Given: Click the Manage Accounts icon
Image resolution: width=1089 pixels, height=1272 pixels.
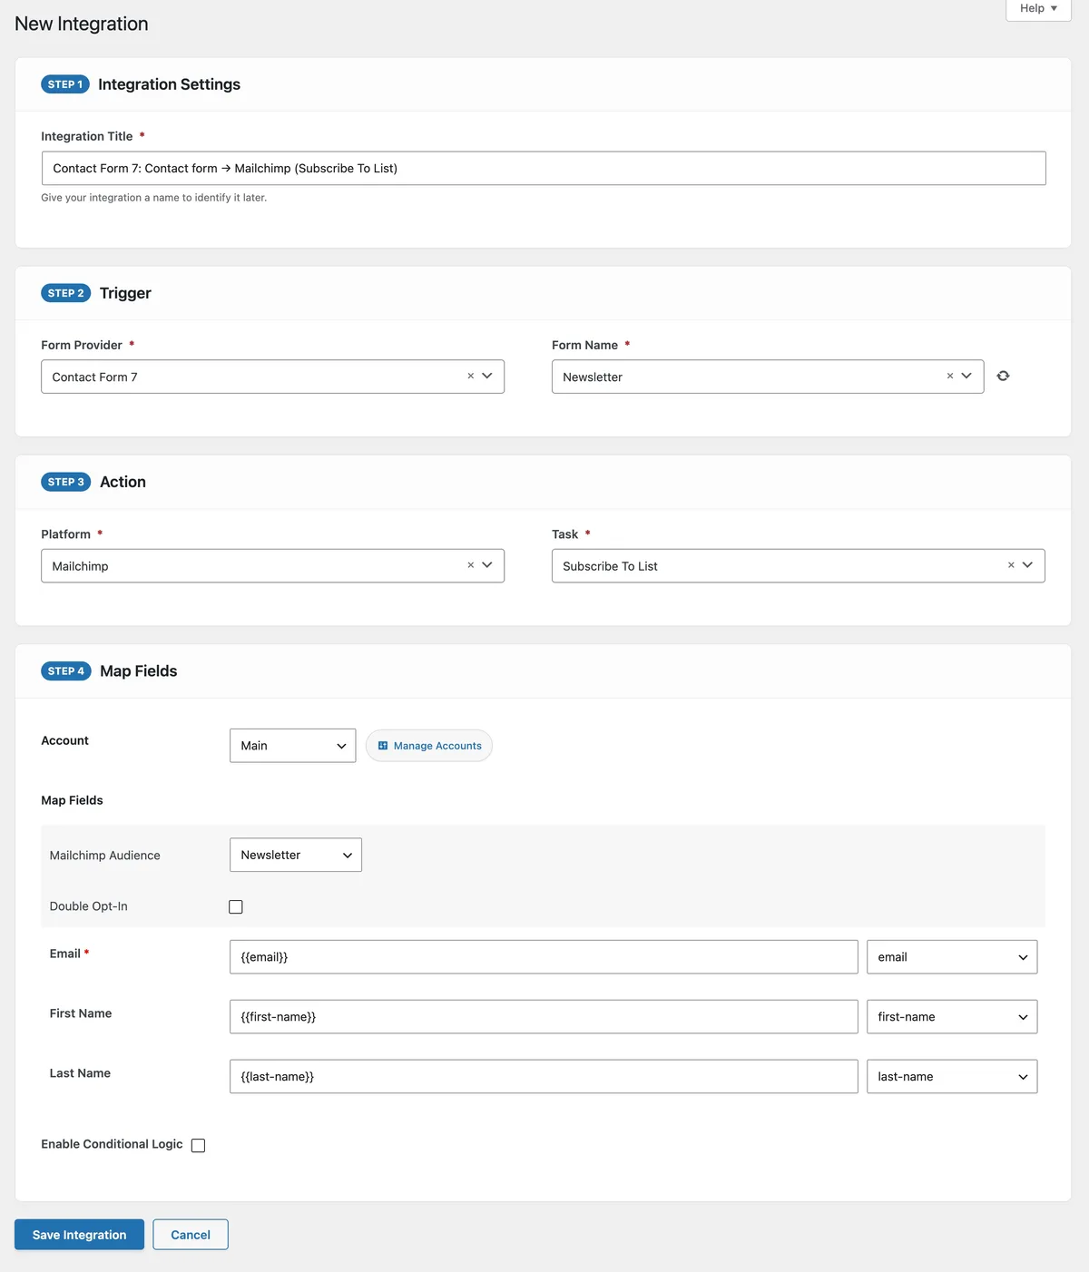Looking at the screenshot, I should click(x=383, y=746).
